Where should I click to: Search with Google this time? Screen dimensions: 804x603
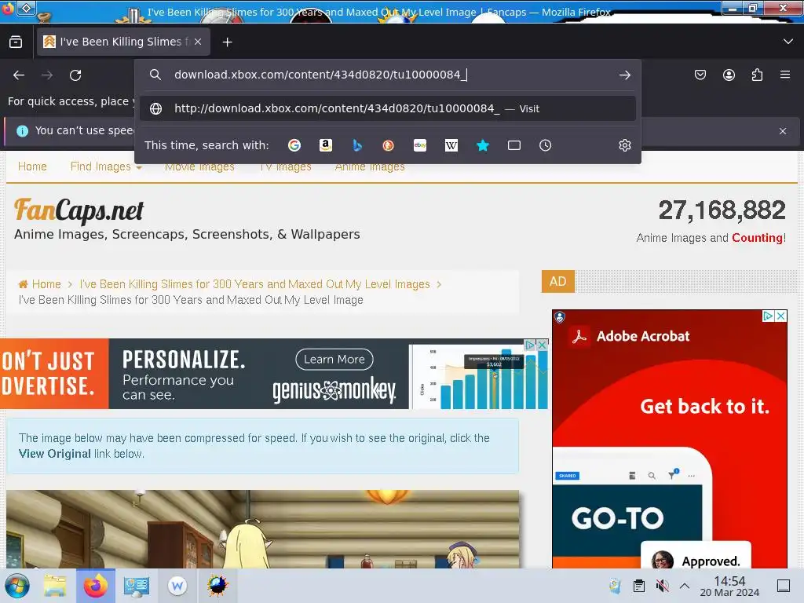pos(294,145)
